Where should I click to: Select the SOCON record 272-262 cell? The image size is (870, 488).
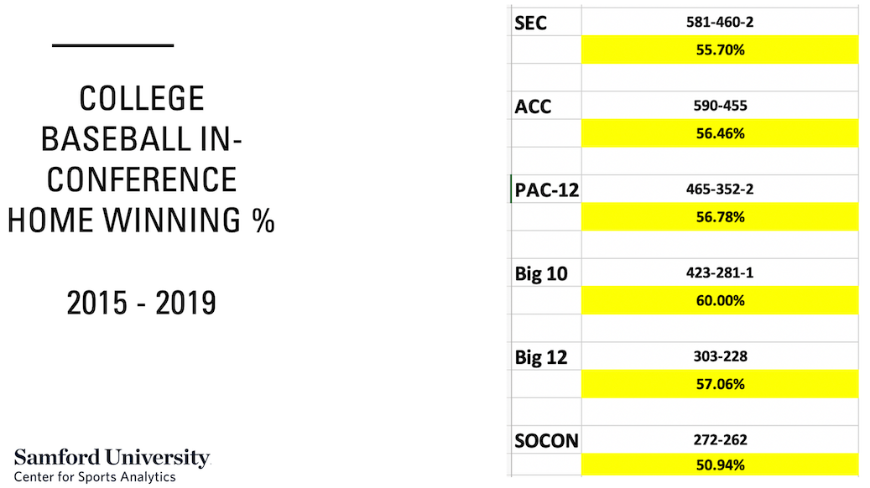point(720,439)
